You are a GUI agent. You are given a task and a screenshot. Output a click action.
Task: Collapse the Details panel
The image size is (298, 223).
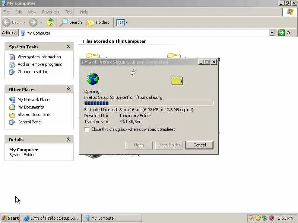[68, 139]
